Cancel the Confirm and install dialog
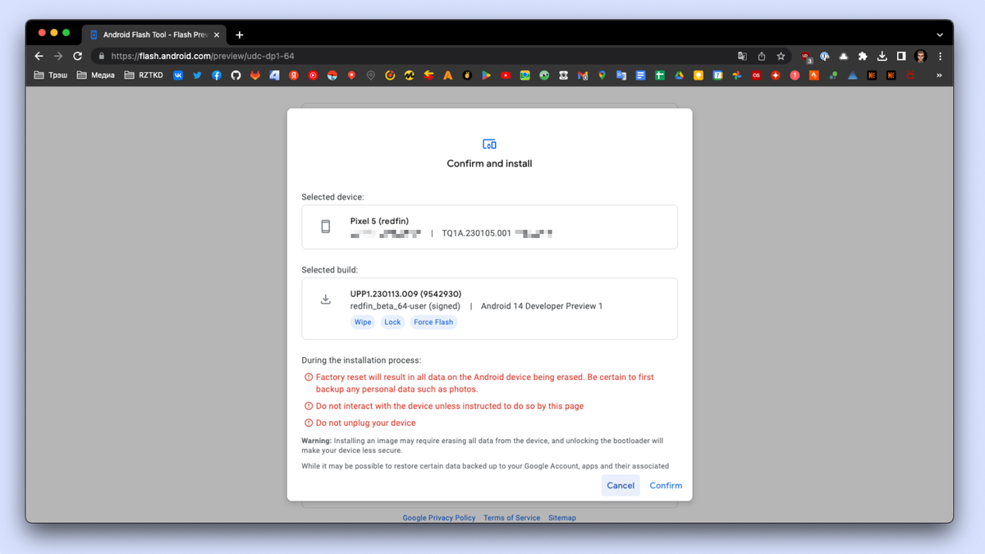Image resolution: width=985 pixels, height=554 pixels. click(621, 485)
